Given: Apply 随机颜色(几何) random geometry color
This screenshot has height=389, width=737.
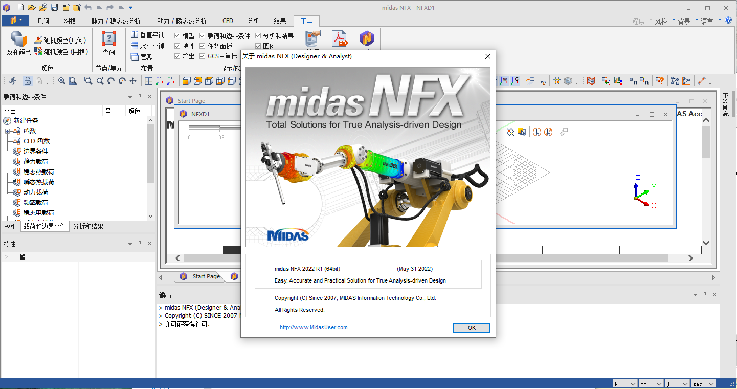Looking at the screenshot, I should click(x=60, y=40).
